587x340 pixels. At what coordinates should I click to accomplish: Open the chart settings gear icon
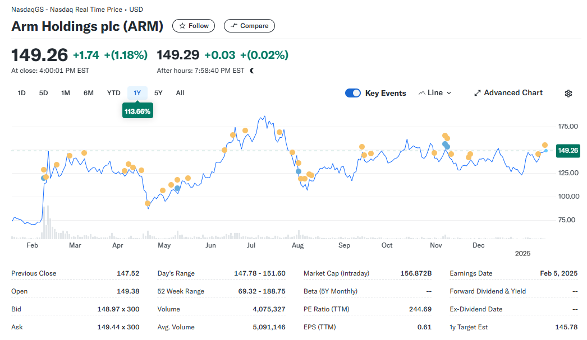coord(568,94)
